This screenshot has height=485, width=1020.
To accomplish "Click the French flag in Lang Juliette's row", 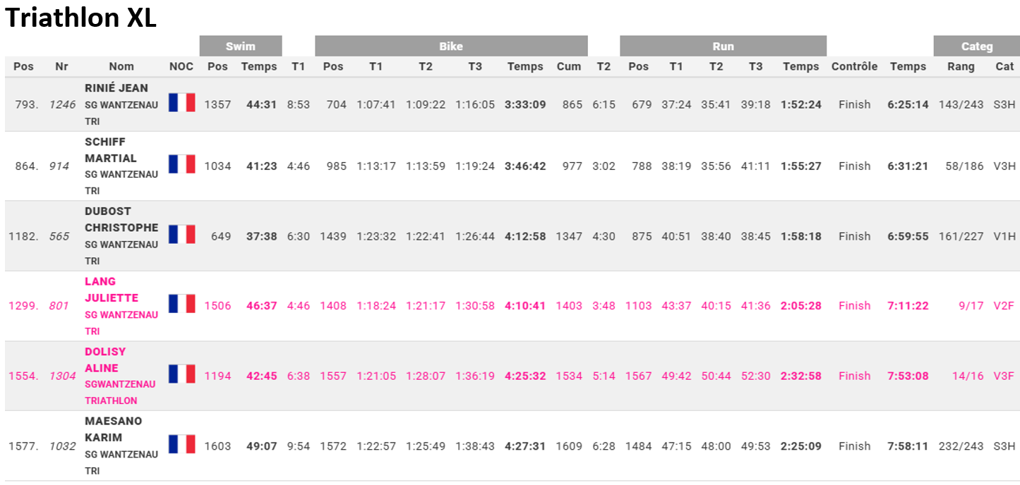I will point(181,304).
